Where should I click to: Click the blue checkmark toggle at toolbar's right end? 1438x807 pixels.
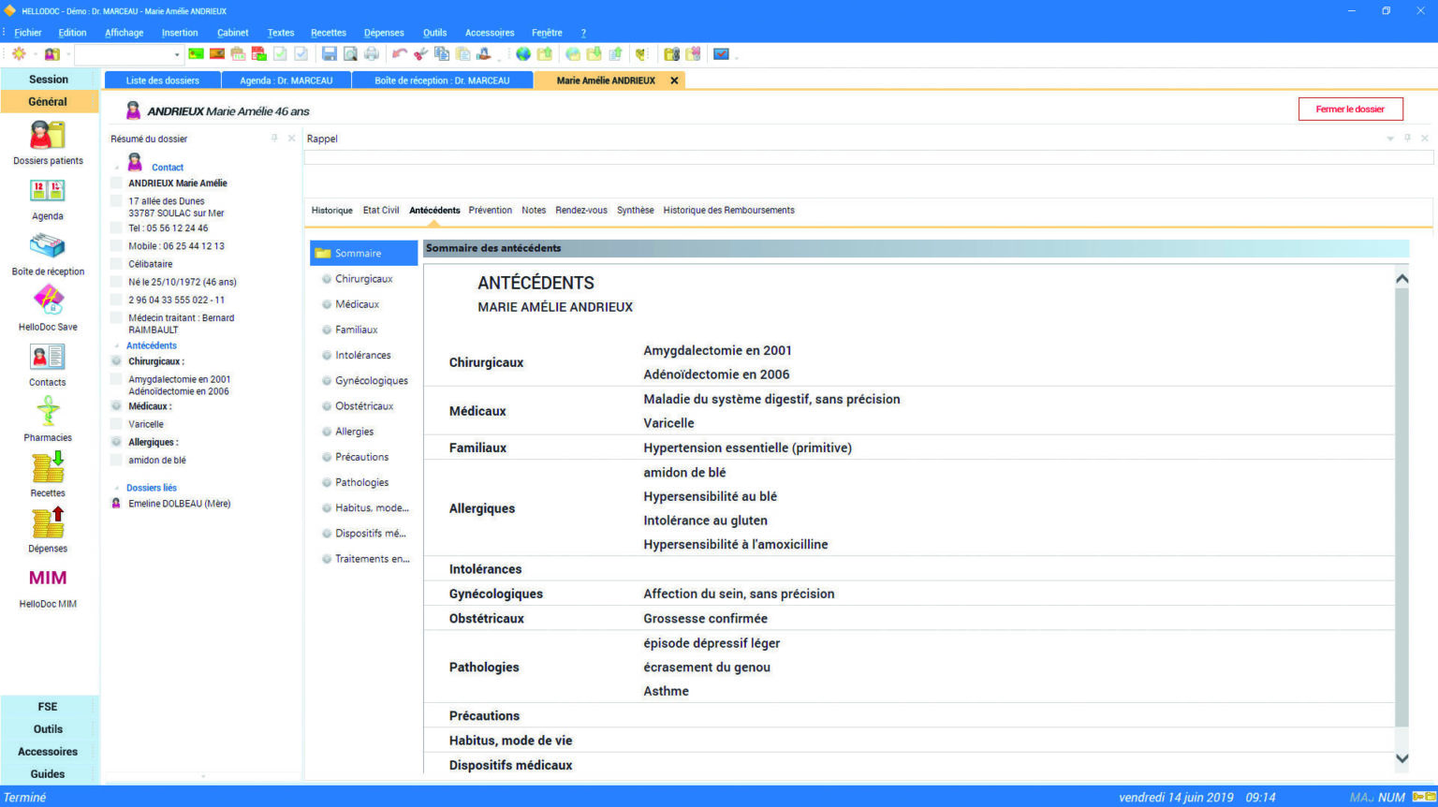click(x=722, y=53)
